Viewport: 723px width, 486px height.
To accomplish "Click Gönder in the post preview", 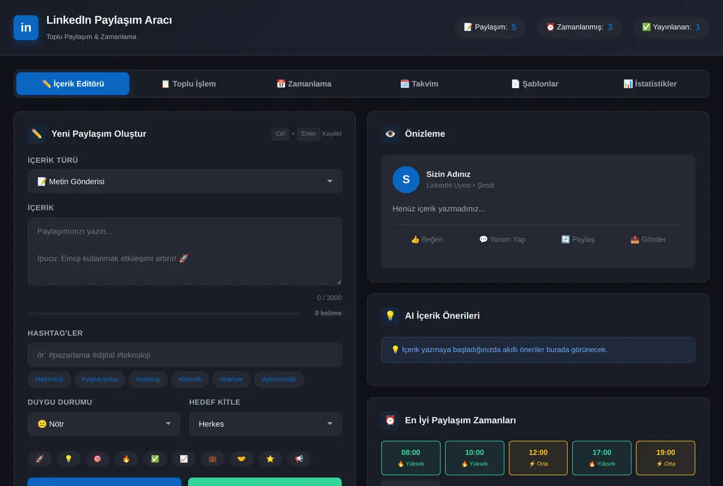I will pos(648,239).
